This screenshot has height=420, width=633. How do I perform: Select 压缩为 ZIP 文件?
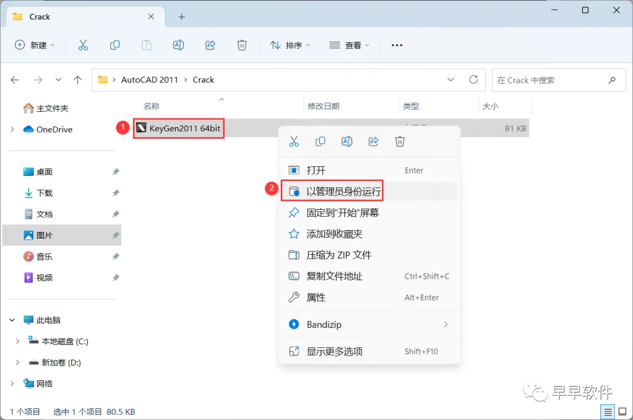click(369, 255)
